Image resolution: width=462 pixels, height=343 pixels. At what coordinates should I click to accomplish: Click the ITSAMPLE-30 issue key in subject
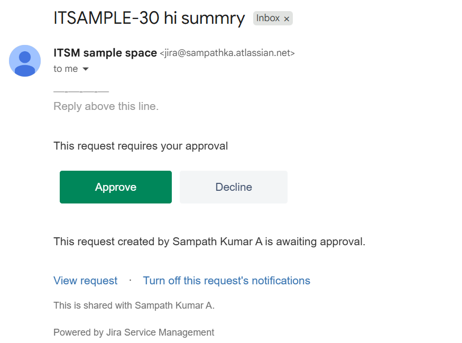106,18
